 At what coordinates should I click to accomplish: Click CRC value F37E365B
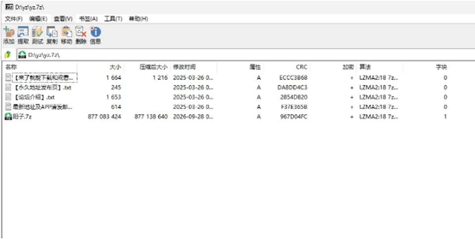point(294,107)
